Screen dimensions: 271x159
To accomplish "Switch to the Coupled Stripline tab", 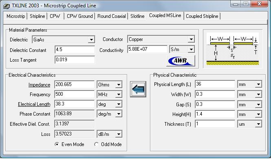I will [x=202, y=16].
